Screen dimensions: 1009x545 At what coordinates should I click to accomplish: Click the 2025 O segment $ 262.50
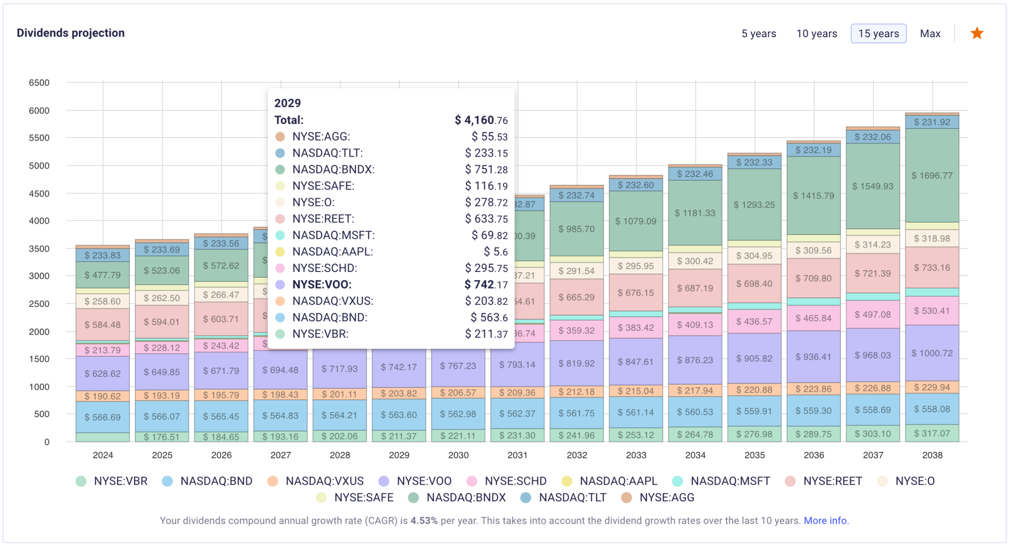162,298
